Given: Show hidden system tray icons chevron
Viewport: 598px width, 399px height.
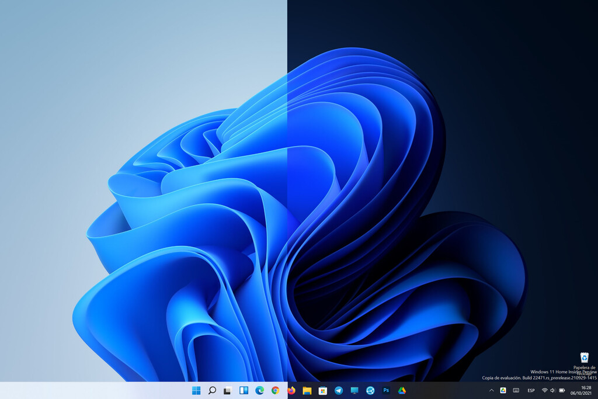Looking at the screenshot, I should pyautogui.click(x=491, y=390).
